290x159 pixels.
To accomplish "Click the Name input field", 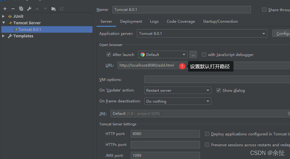I will click(181, 10).
